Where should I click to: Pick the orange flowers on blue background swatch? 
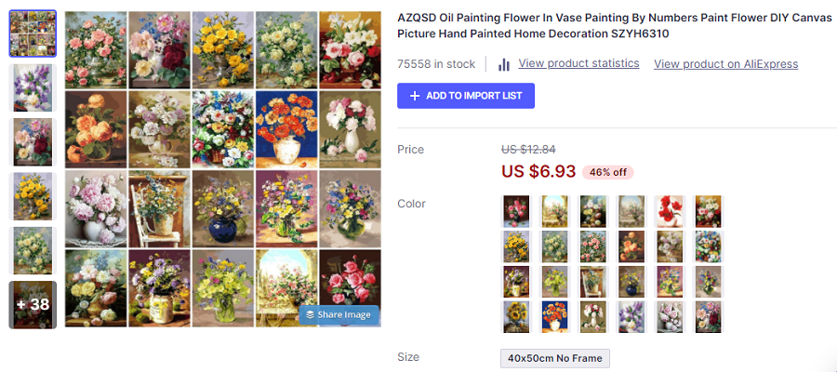[x=554, y=317]
